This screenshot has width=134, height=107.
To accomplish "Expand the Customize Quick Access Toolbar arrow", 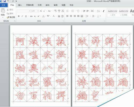I will [16, 1].
